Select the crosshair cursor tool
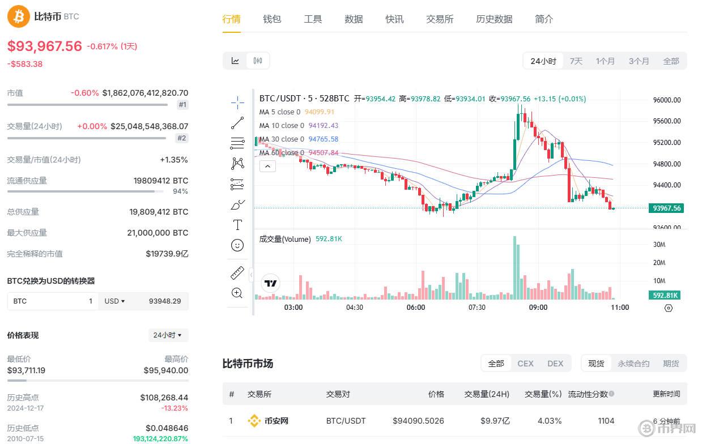 point(237,103)
